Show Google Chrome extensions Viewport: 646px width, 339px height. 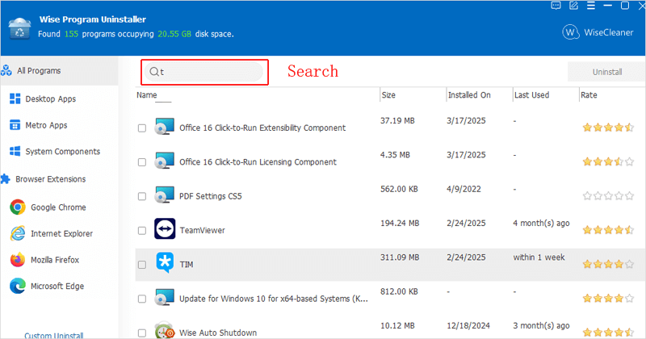coord(58,207)
